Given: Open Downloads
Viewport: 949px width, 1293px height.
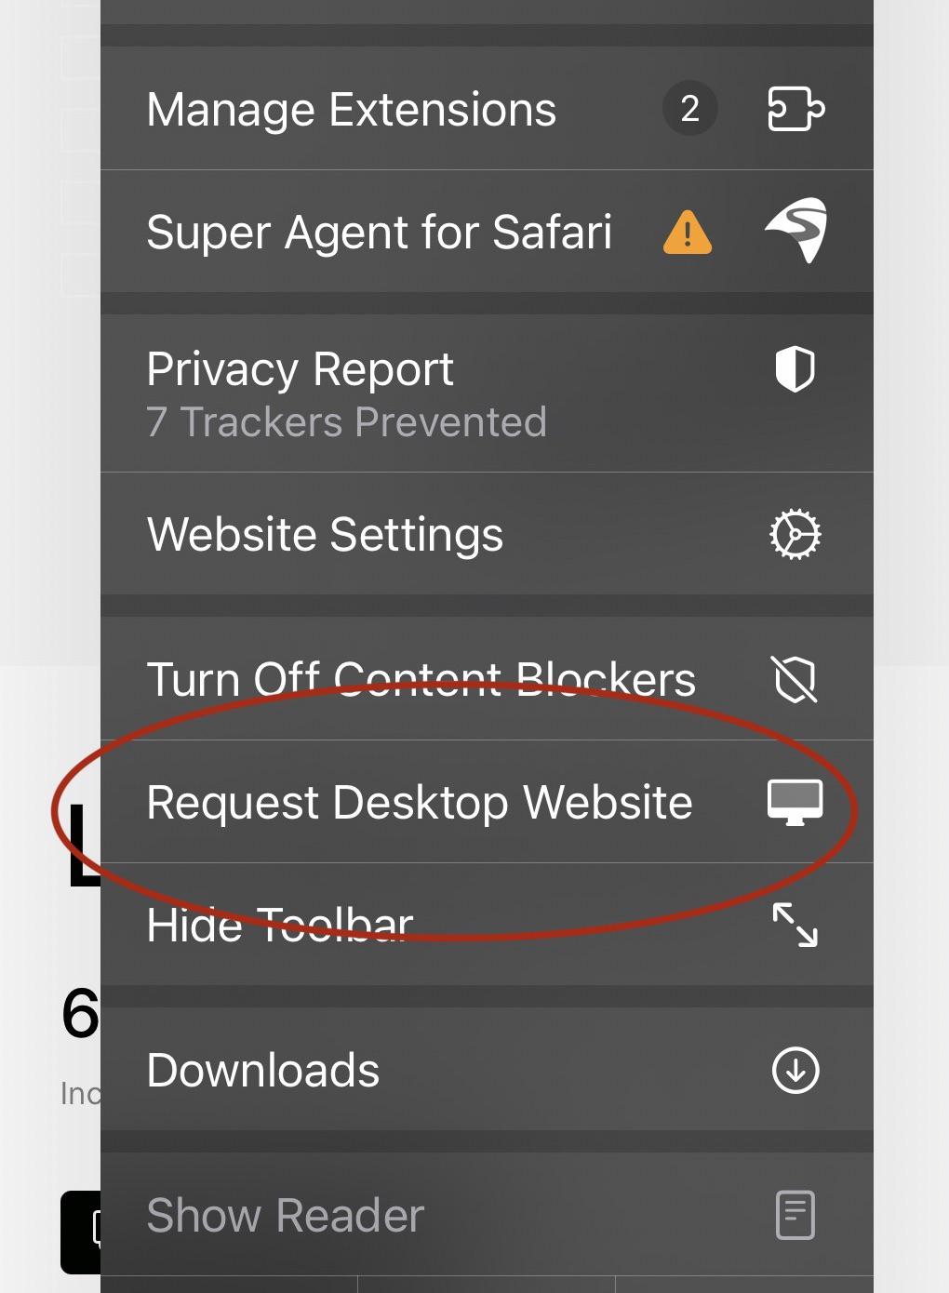Looking at the screenshot, I should click(487, 1070).
